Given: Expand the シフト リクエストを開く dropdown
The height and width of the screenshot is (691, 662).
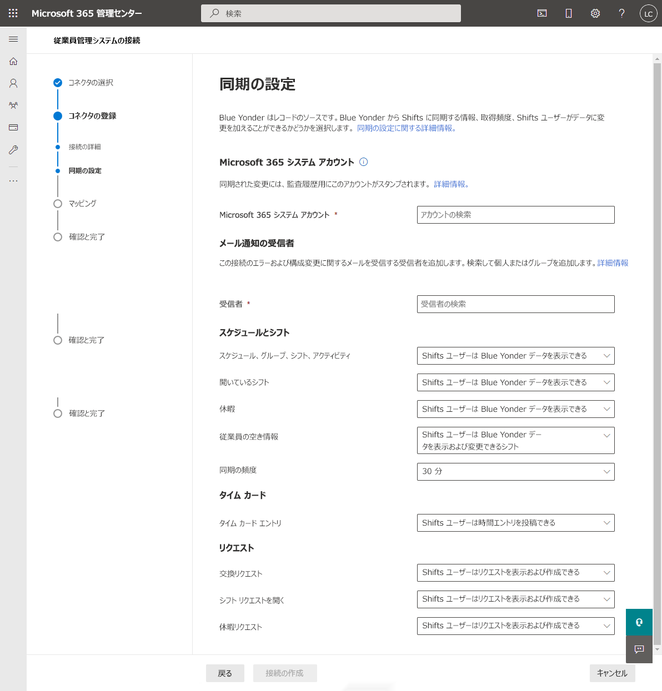Looking at the screenshot, I should 515,599.
